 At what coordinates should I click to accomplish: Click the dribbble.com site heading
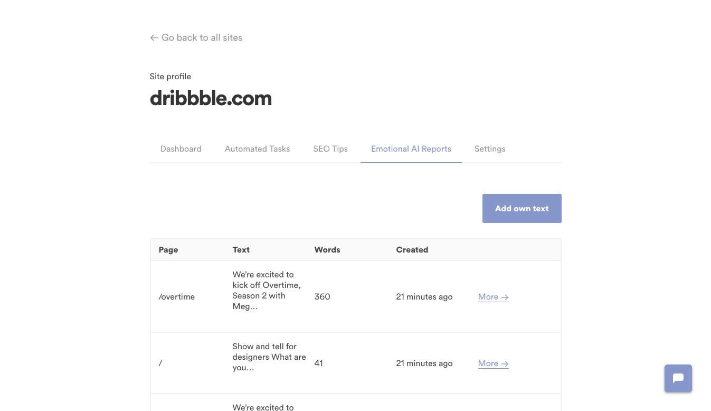pyautogui.click(x=211, y=98)
